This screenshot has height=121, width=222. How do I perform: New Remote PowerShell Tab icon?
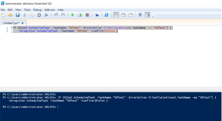pos(97,15)
